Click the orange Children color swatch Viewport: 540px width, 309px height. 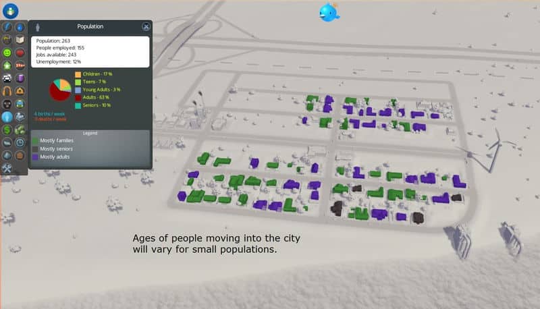(78, 74)
